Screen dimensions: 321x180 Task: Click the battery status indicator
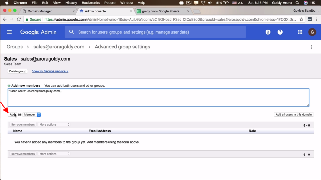(222, 3)
